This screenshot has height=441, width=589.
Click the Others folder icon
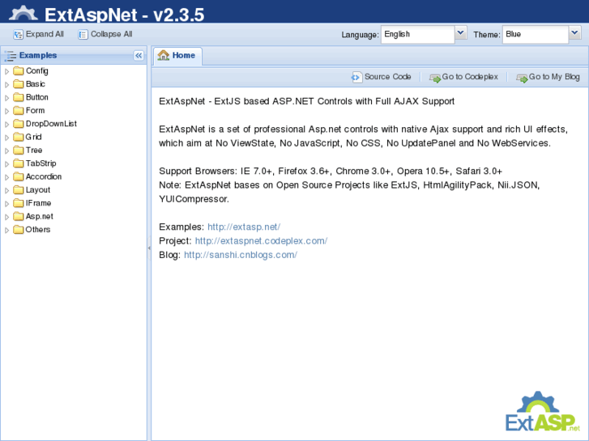[19, 230]
